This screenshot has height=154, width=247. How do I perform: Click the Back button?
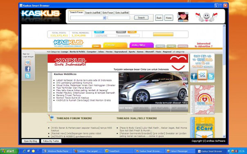pyautogui.click(x=159, y=18)
